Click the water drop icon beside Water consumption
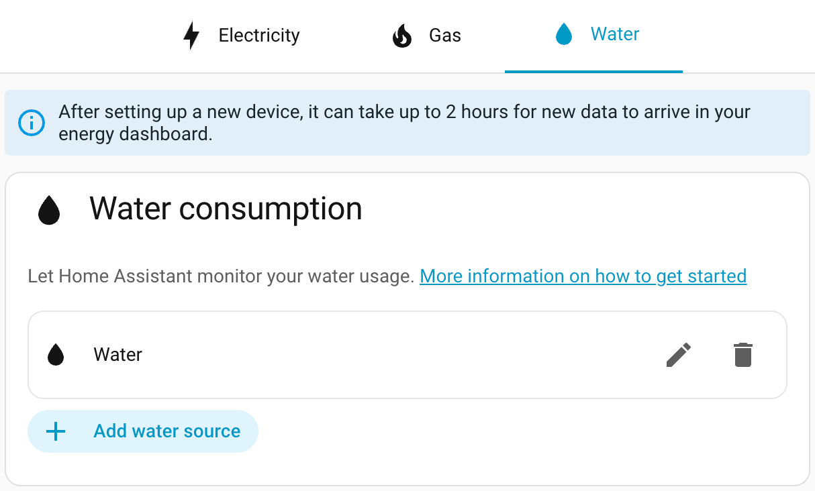This screenshot has height=491, width=815. (x=48, y=209)
